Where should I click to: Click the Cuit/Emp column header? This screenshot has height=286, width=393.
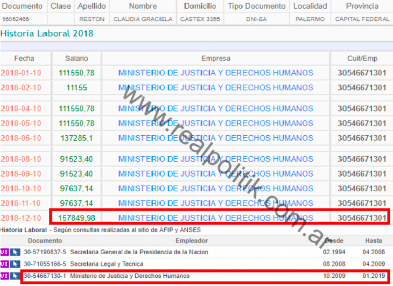[x=362, y=58]
